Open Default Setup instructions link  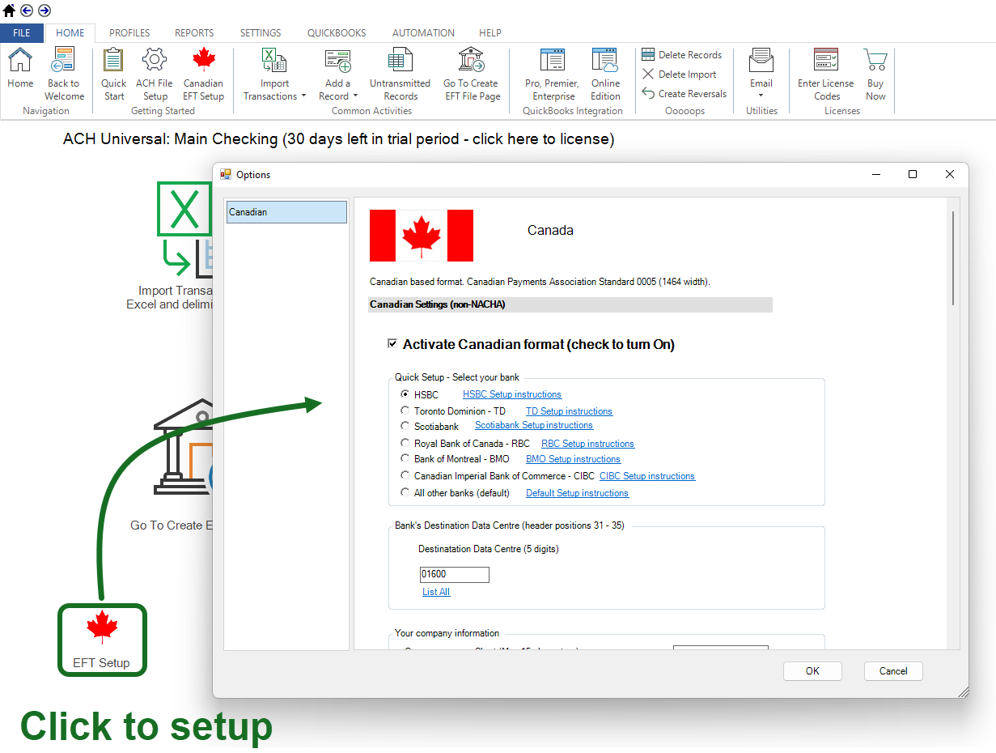point(577,493)
